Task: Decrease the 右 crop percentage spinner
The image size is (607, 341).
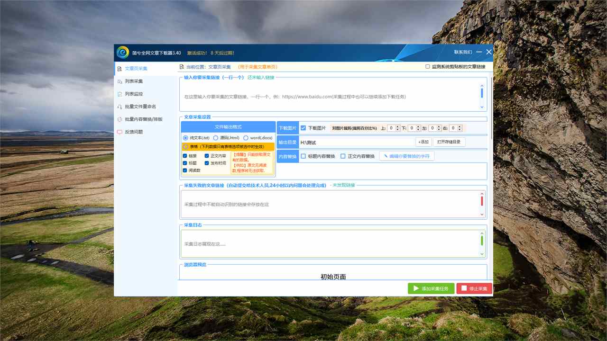Action: tap(460, 130)
